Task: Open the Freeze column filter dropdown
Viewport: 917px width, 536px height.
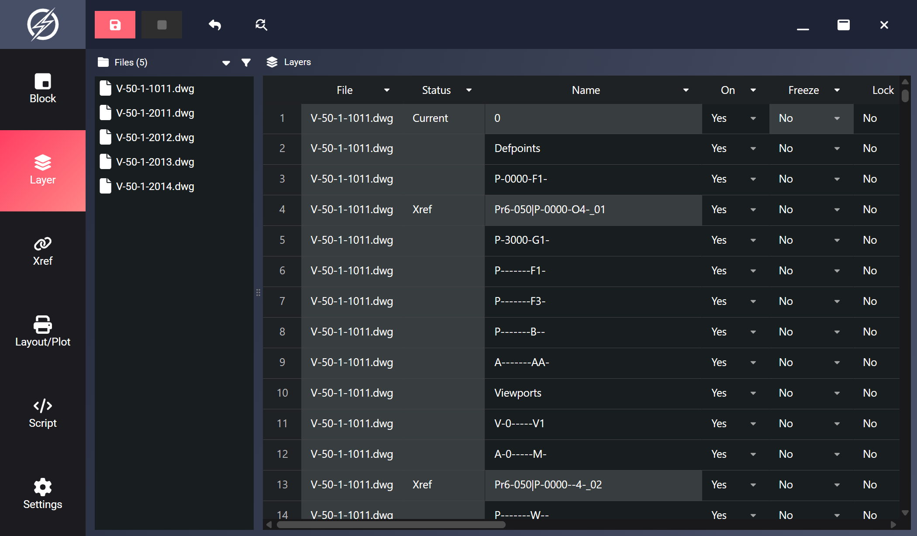Action: (x=837, y=90)
